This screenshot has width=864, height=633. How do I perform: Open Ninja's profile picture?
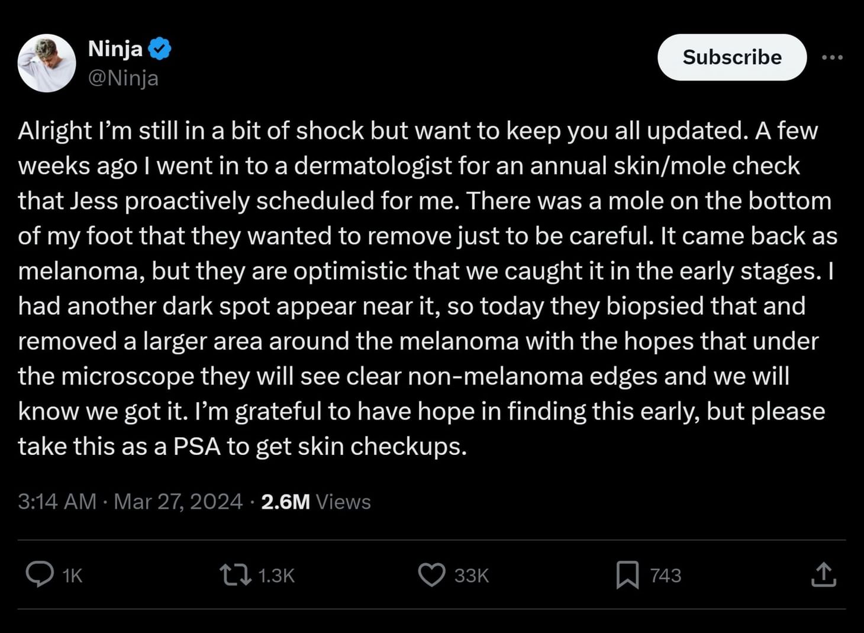click(x=46, y=62)
